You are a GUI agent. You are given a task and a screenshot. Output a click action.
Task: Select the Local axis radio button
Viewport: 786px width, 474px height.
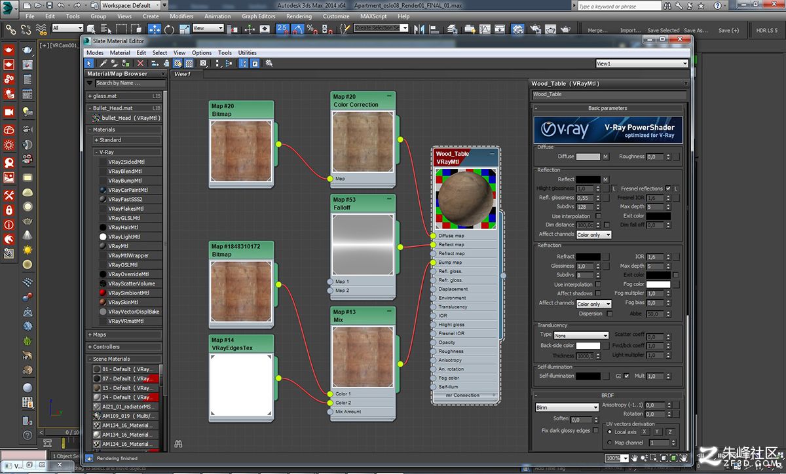[x=610, y=432]
